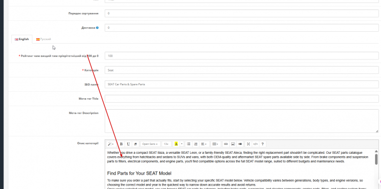
Task: Click the description editor scrollbar
Action: click(x=376, y=159)
